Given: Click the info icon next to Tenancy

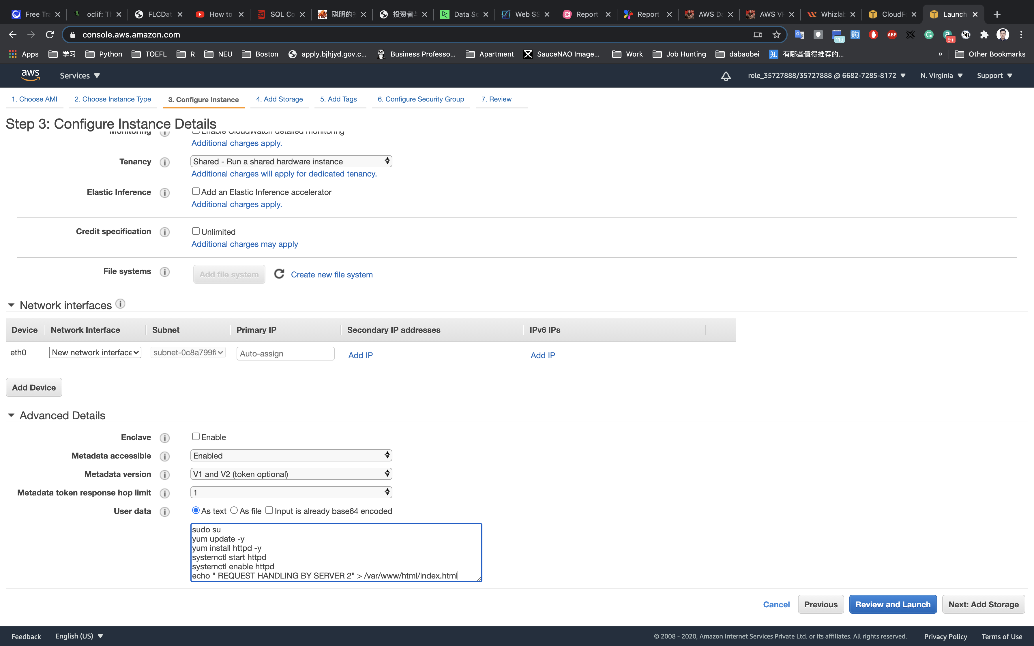Looking at the screenshot, I should tap(164, 162).
